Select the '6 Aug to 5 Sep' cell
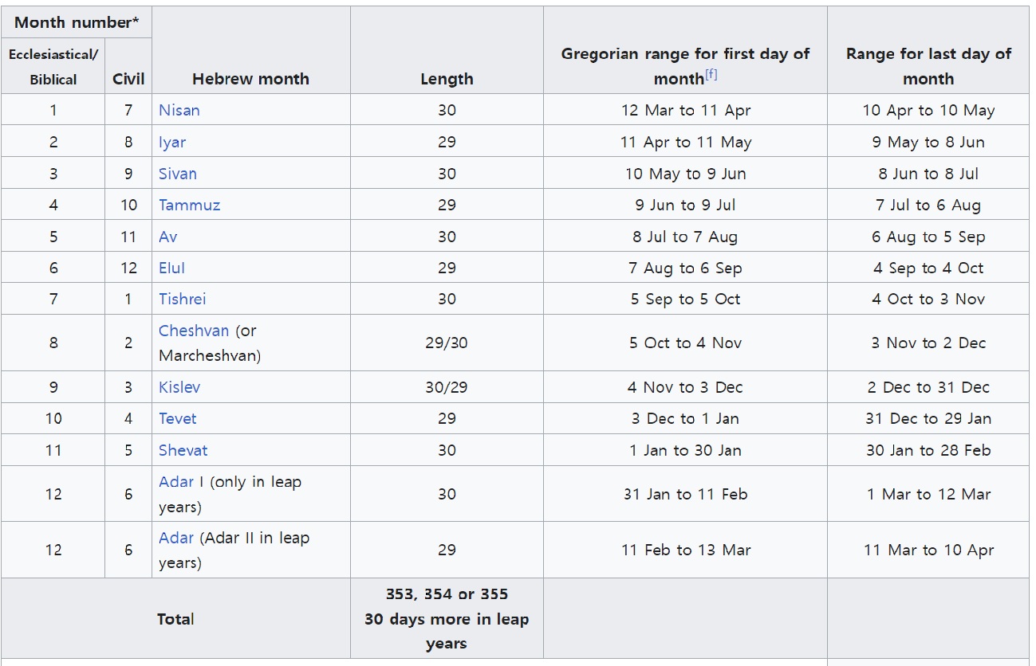This screenshot has height=666, width=1036. click(928, 237)
